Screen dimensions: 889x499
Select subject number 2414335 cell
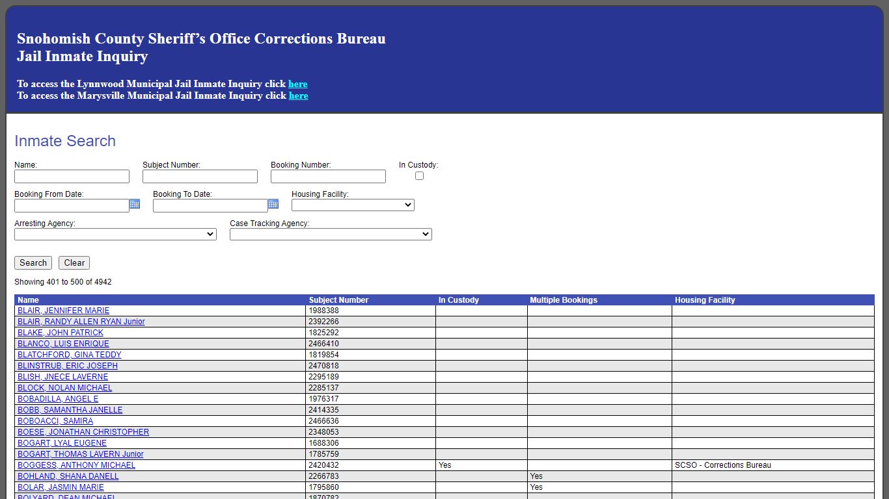tap(371, 410)
